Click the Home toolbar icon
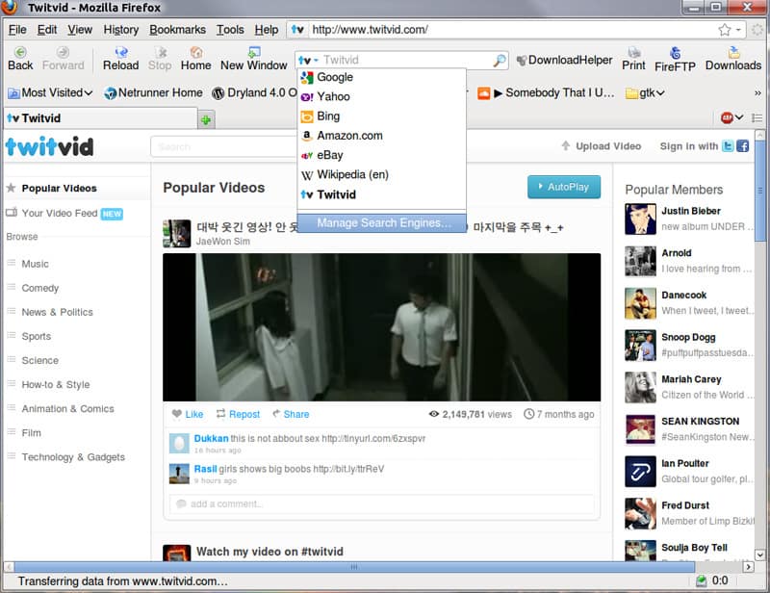This screenshot has height=593, width=770. pos(196,52)
